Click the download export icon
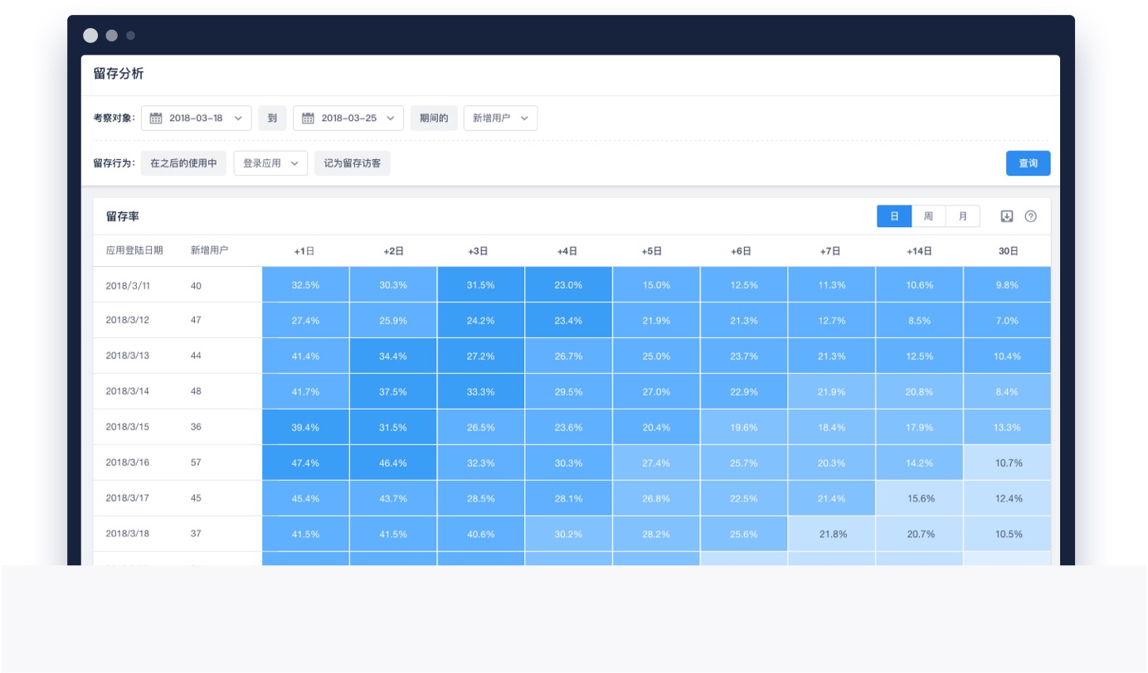 (x=1007, y=216)
